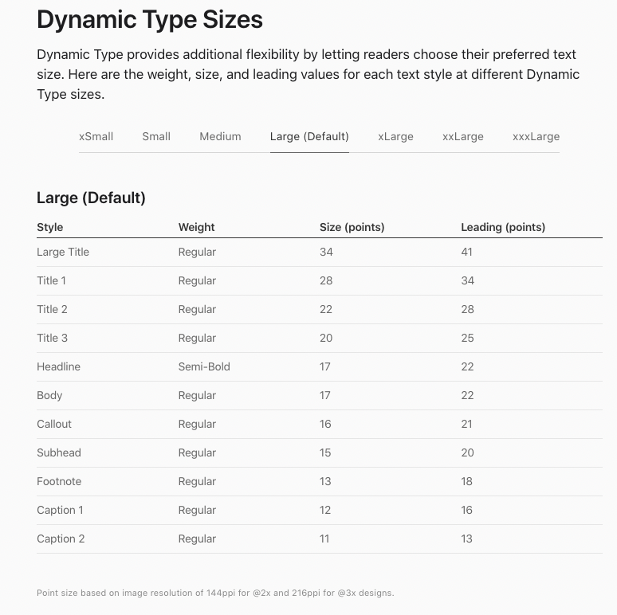Click the Size (points) column header

click(352, 227)
